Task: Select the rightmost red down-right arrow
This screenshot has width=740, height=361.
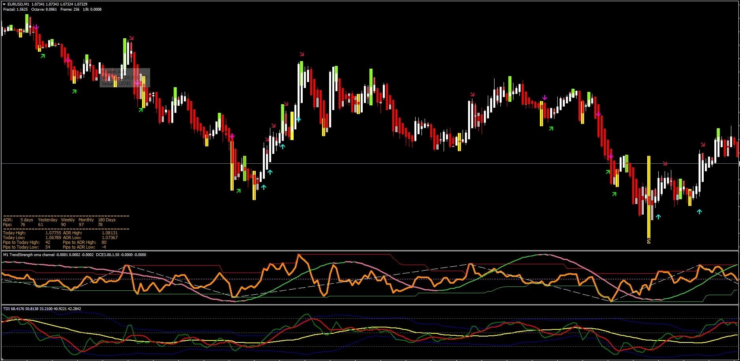Action: click(703, 144)
